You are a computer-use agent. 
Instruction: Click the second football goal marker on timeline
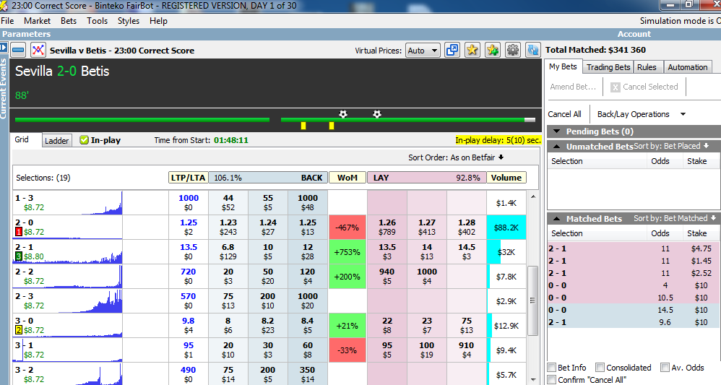click(x=376, y=114)
